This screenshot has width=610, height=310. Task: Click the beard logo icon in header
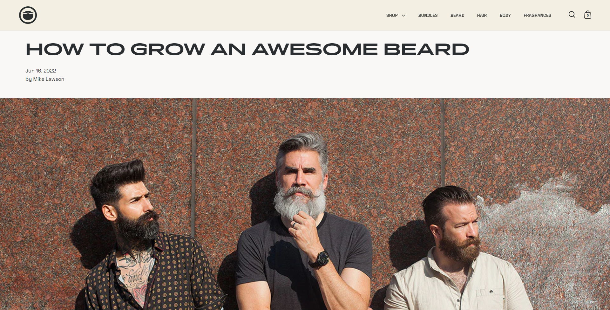(x=28, y=15)
